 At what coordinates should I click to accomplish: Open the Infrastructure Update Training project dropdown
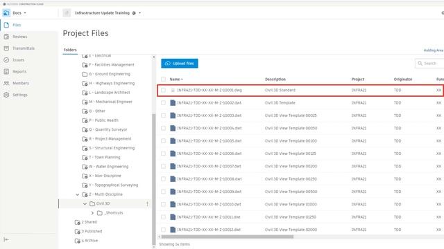click(x=139, y=13)
